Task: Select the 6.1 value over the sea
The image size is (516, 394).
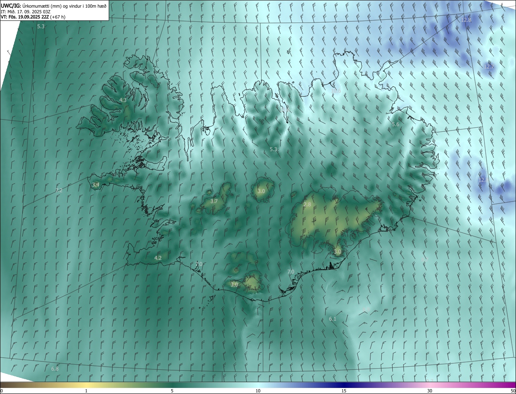Action: pyautogui.click(x=333, y=319)
